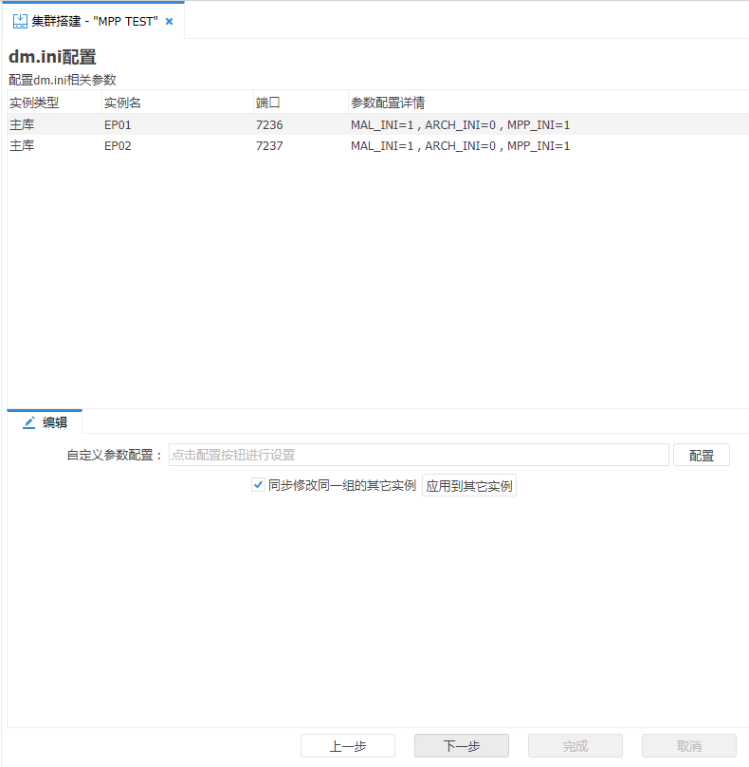749x767 pixels.
Task: Select the EP01 instance name cell
Action: [118, 125]
